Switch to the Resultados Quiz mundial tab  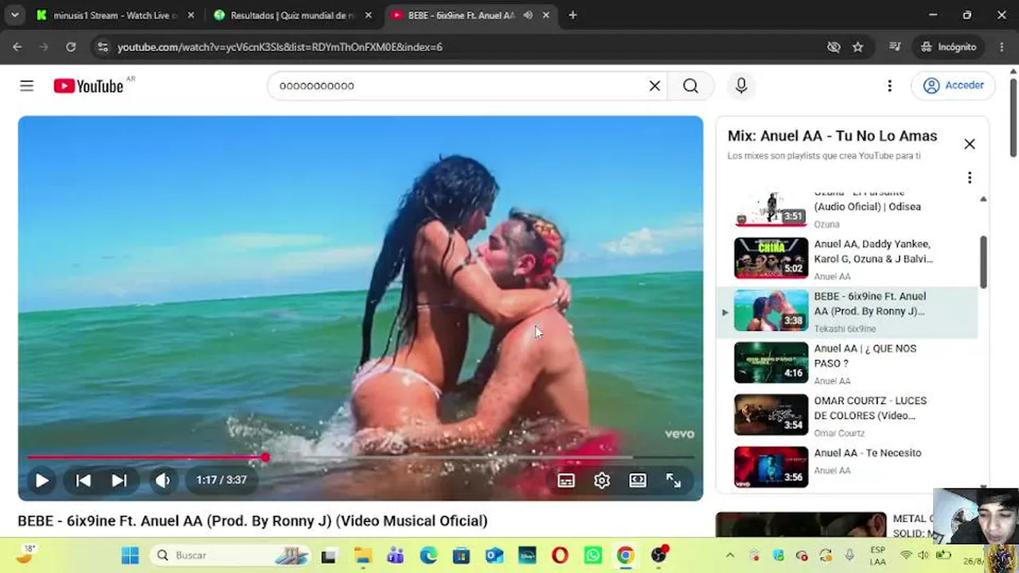tap(292, 15)
